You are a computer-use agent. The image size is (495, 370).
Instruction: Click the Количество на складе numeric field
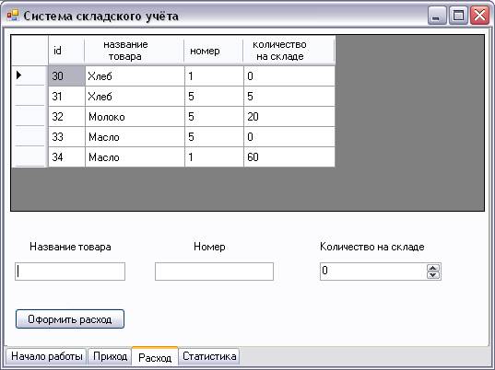pos(373,272)
